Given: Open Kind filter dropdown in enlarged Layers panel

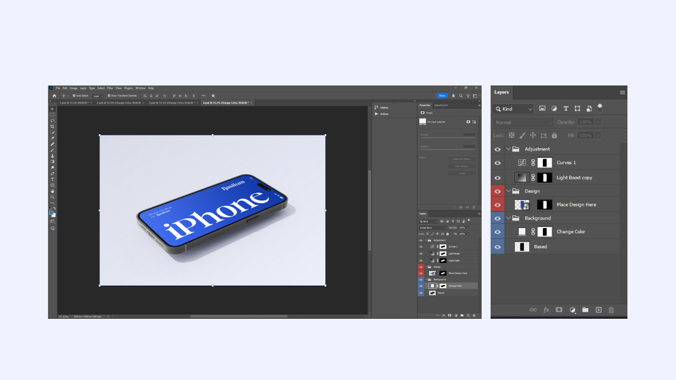Looking at the screenshot, I should pyautogui.click(x=513, y=109).
